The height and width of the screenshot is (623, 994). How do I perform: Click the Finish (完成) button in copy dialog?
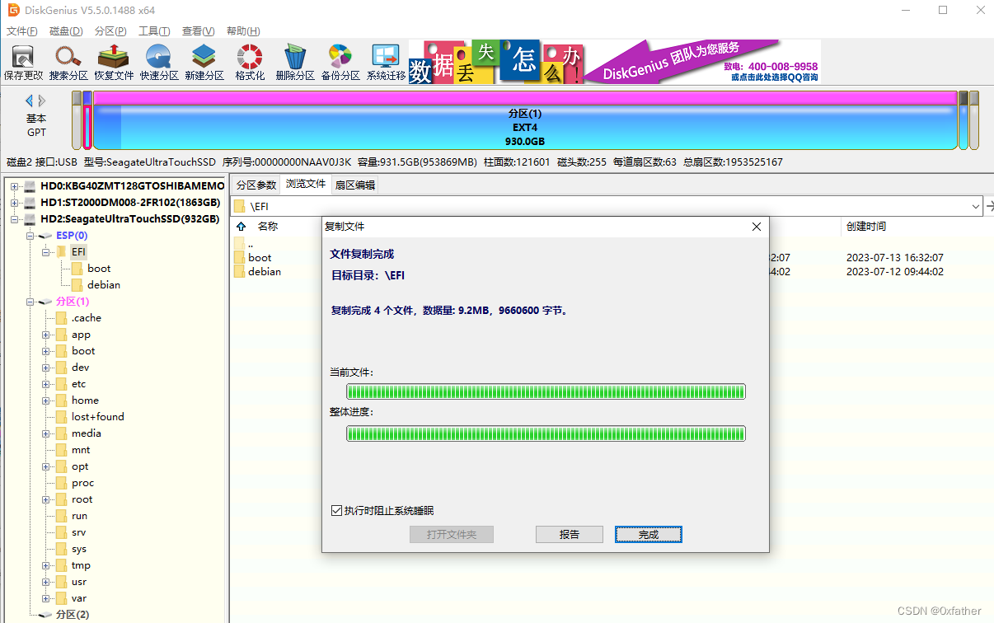(x=649, y=534)
